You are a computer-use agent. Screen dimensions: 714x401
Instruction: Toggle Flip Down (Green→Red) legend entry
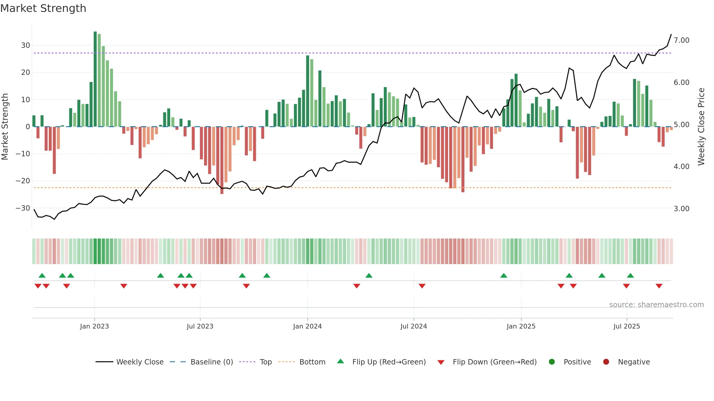(x=487, y=362)
